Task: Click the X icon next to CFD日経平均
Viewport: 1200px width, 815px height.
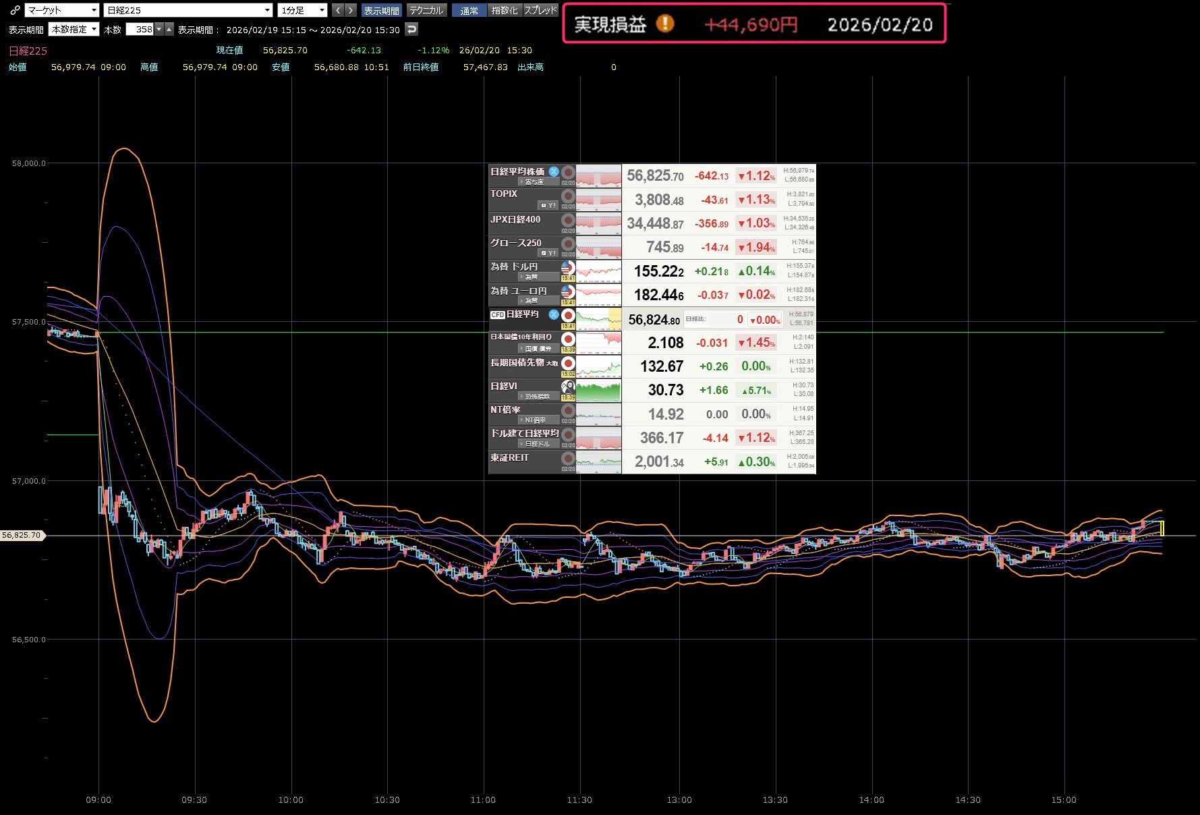Action: [554, 314]
